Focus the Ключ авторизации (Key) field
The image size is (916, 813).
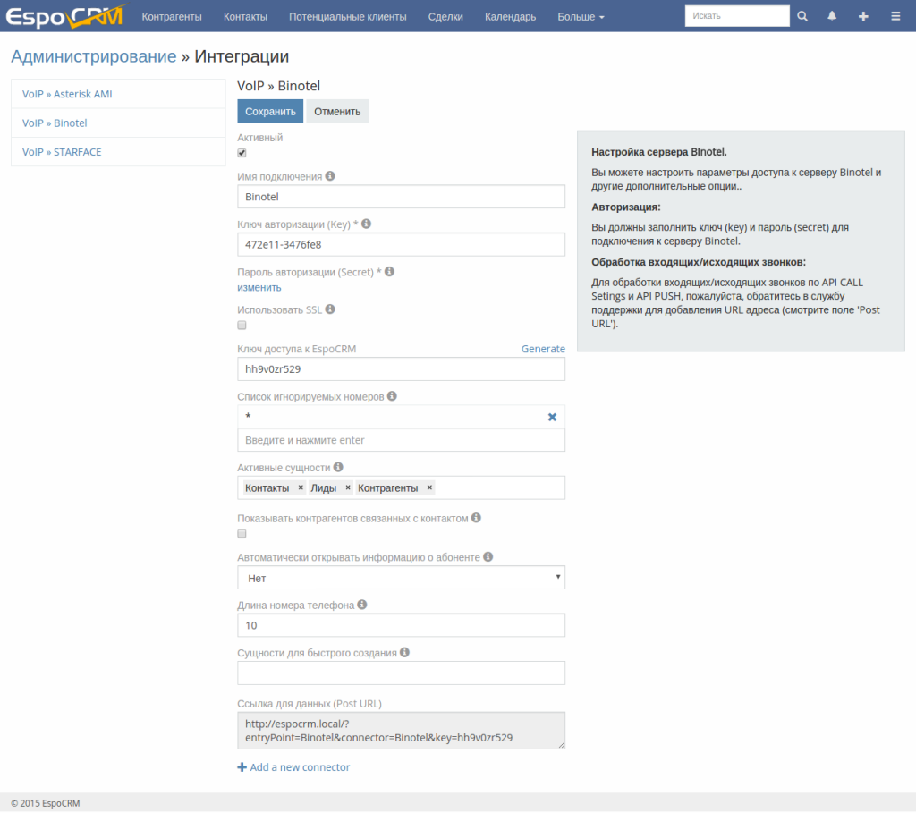pyautogui.click(x=402, y=245)
